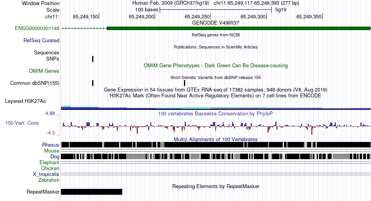Click the OMIM Gene Phenotypes track title
The image size is (371, 201).
pyautogui.click(x=216, y=65)
